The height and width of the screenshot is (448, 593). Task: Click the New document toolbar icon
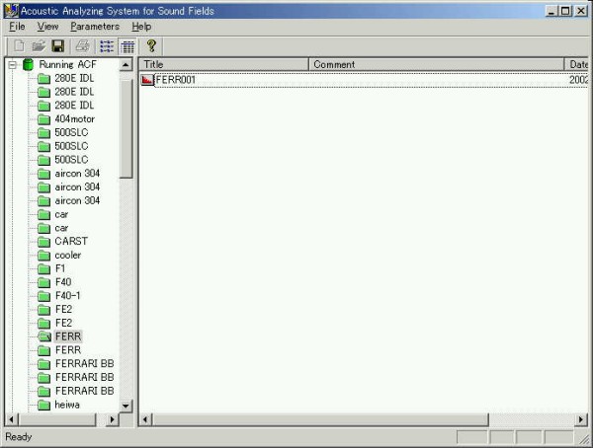pyautogui.click(x=19, y=46)
